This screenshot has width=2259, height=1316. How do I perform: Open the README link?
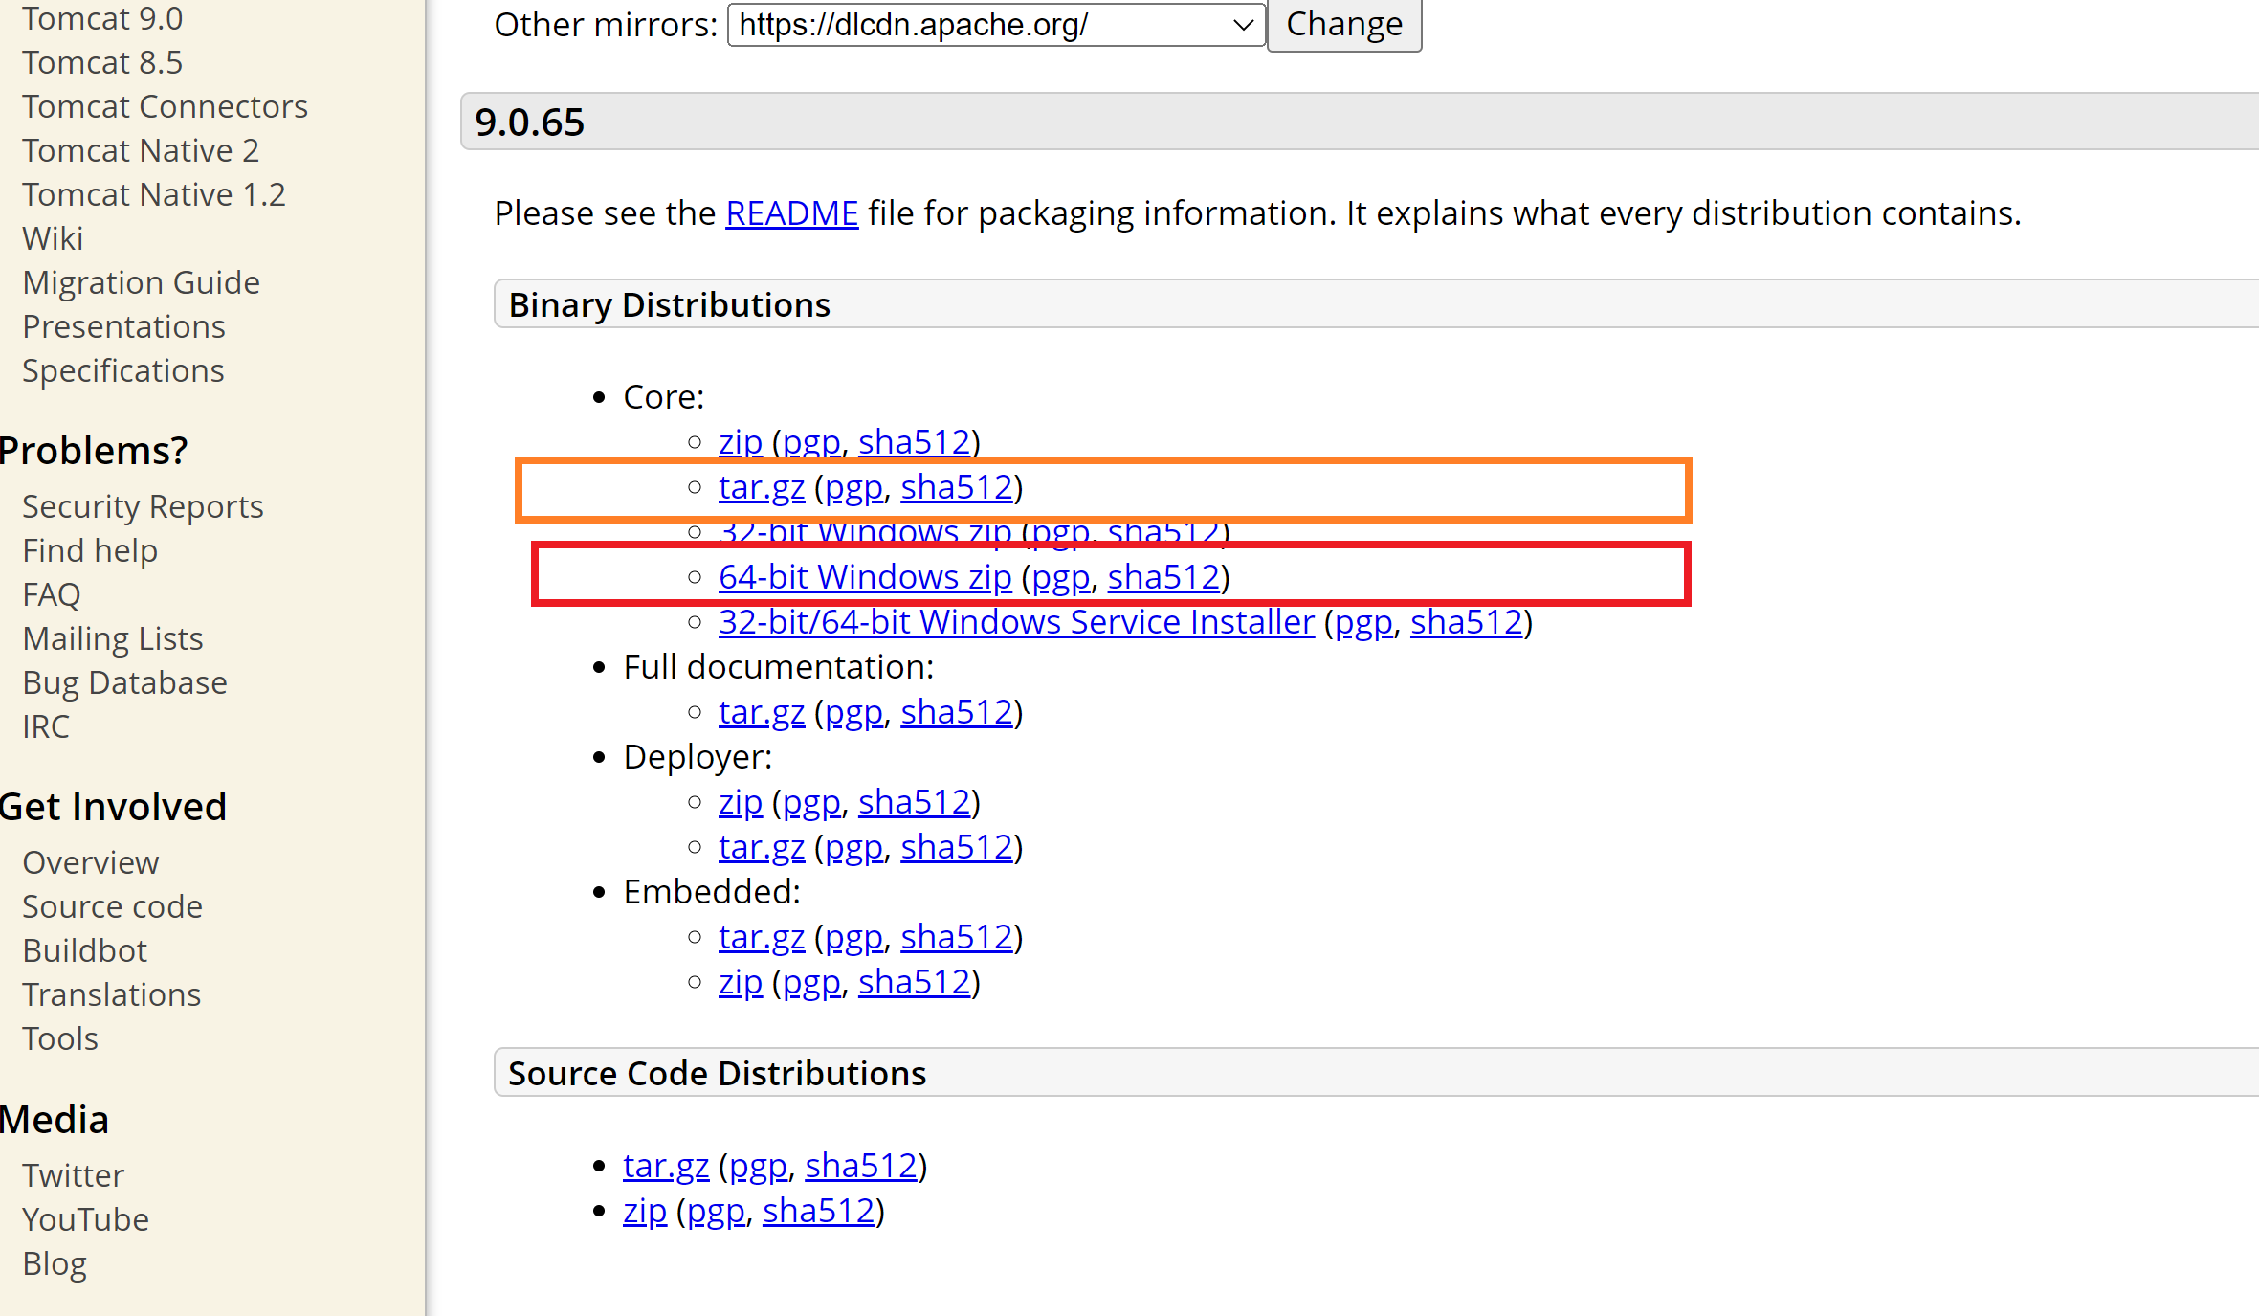click(x=791, y=212)
